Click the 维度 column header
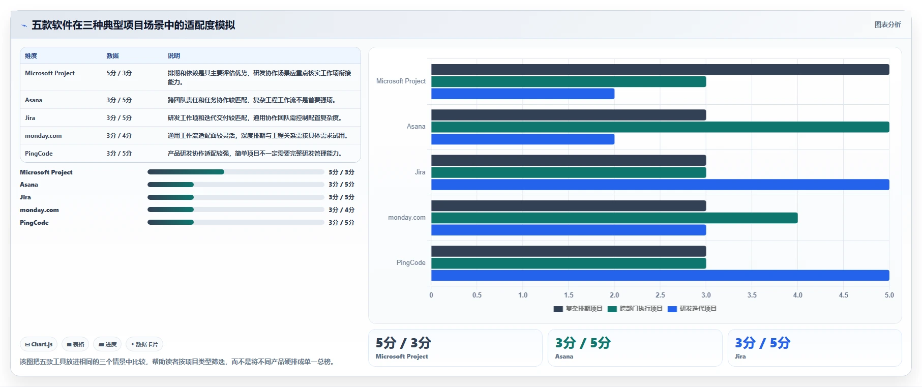 [31, 56]
